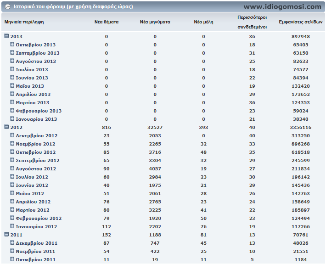This screenshot has height=264, width=326.
Task: Expand Αυγούστου 2012 plus icon
Action: [12, 169]
